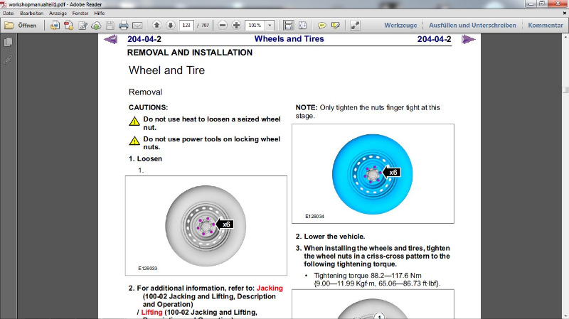Follow the red Lifting link

(x=151, y=312)
